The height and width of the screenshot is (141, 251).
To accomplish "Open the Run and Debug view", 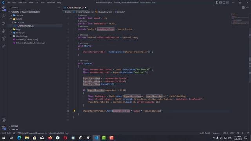I will point(4,31).
